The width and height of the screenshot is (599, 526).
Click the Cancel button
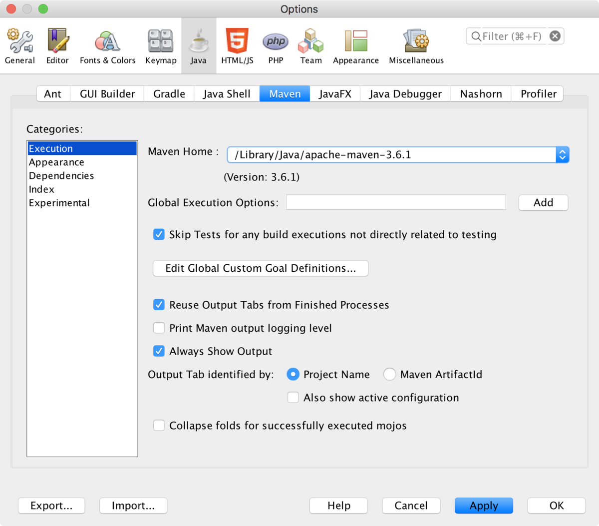pos(411,506)
